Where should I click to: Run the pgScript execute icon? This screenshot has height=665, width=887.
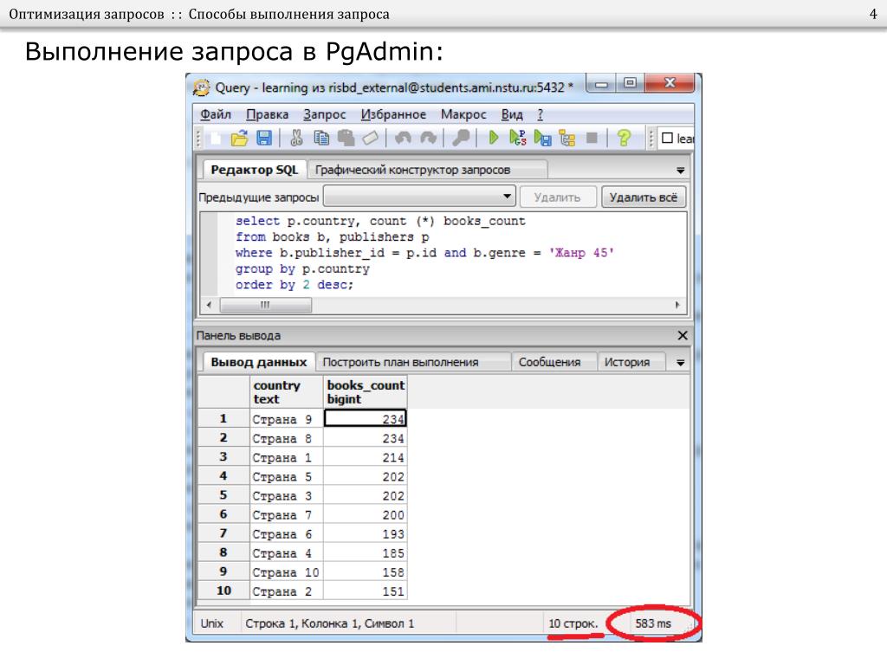click(x=518, y=138)
